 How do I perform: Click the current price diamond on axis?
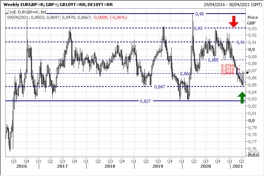coord(247,72)
